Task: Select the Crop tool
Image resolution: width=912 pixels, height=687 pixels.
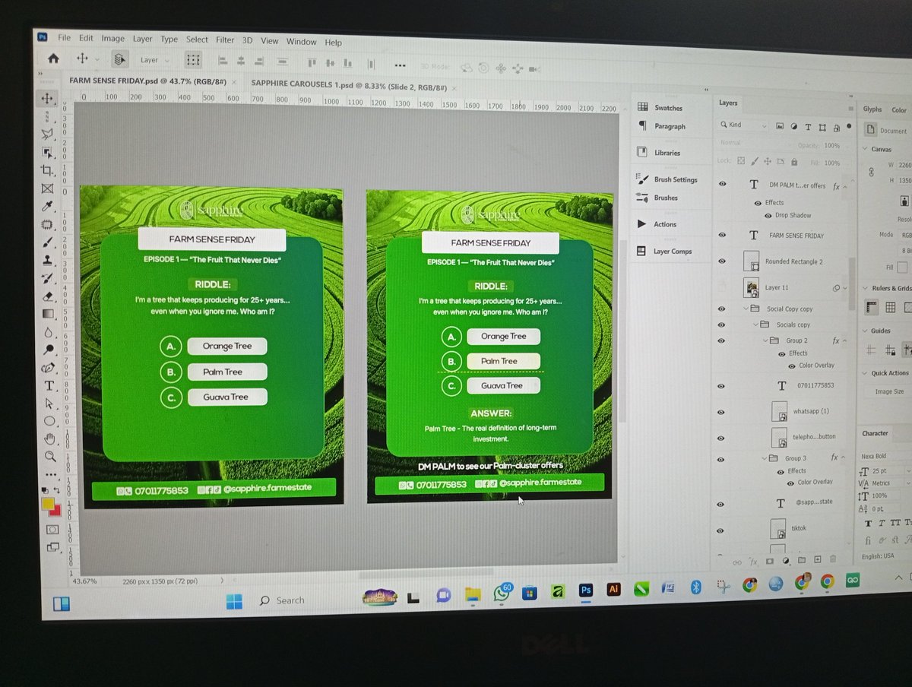Action: click(x=47, y=170)
